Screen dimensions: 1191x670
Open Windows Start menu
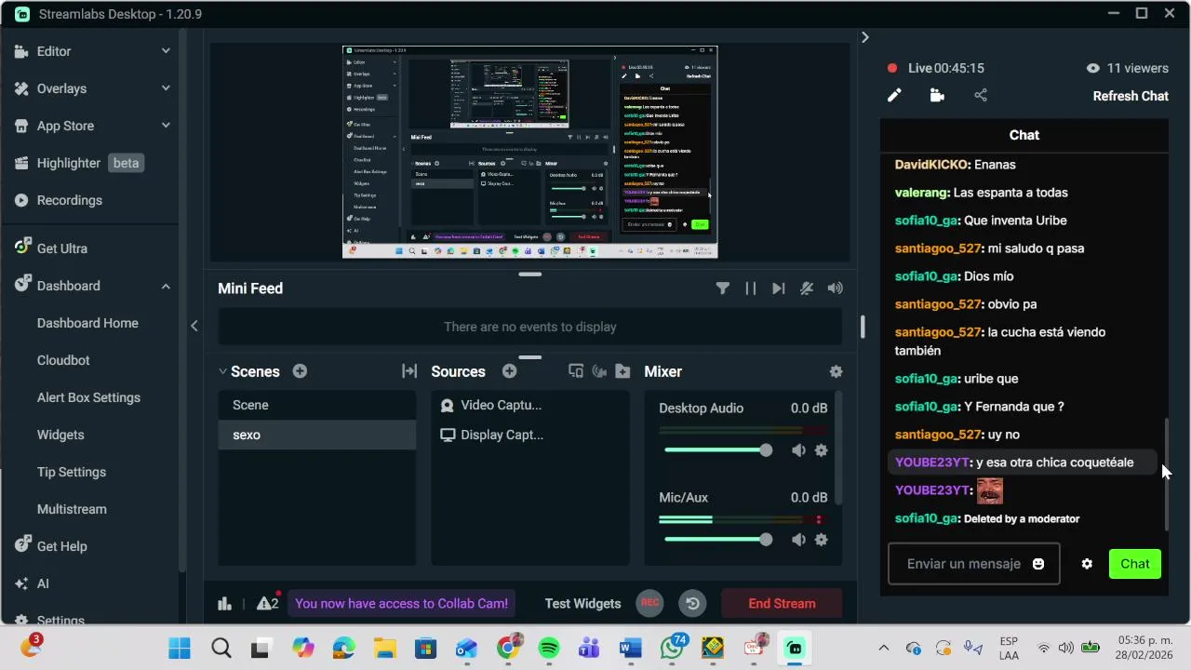click(x=180, y=648)
